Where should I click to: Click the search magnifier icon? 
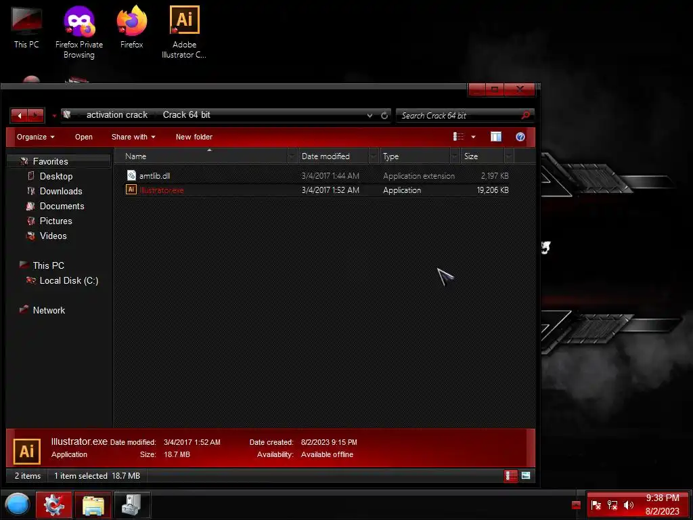pos(525,115)
